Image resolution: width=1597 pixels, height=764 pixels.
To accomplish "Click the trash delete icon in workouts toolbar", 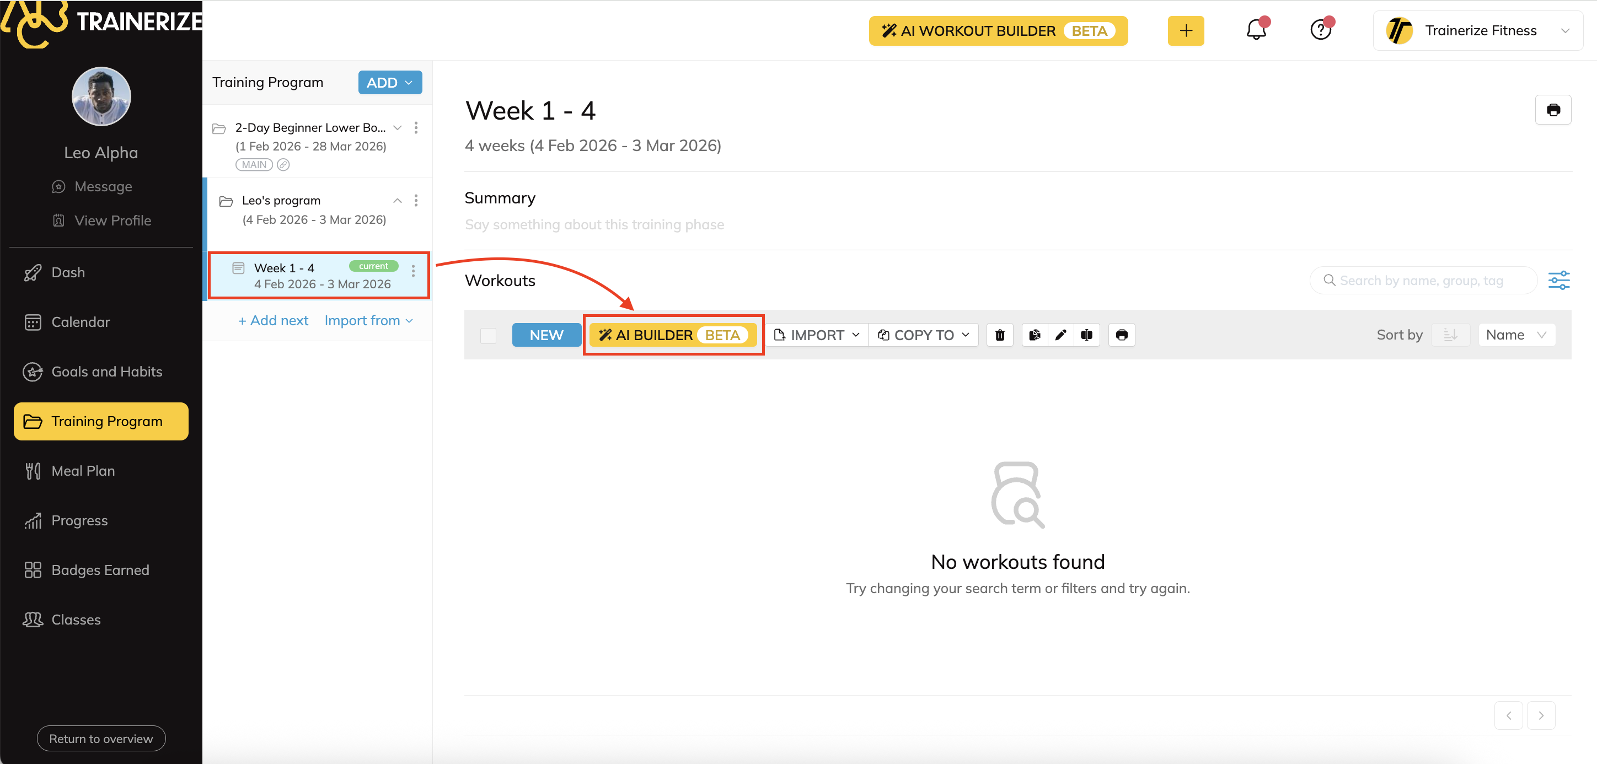I will [x=999, y=335].
